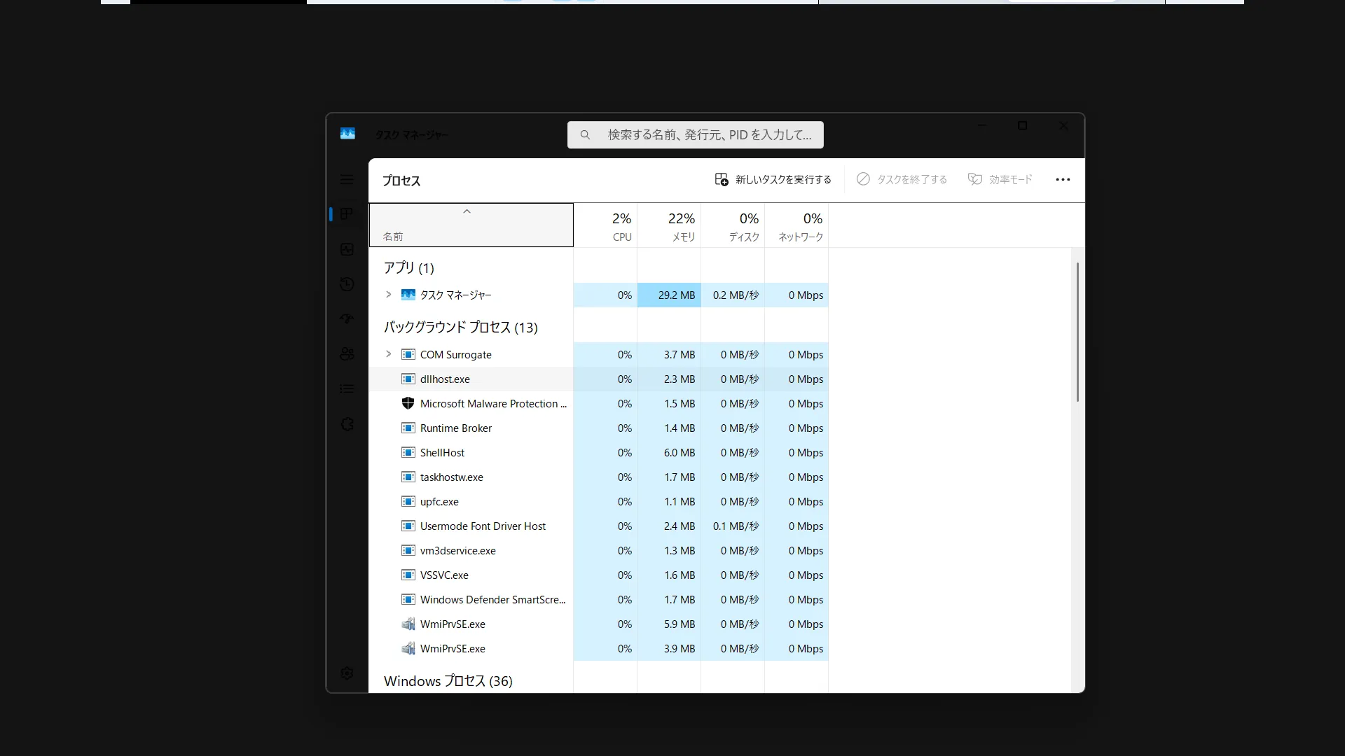
Task: Click the 新しいタスクを実行する button
Action: (x=773, y=180)
